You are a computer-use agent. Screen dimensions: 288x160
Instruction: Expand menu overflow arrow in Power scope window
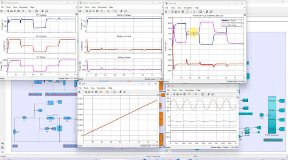[x=245, y=8]
